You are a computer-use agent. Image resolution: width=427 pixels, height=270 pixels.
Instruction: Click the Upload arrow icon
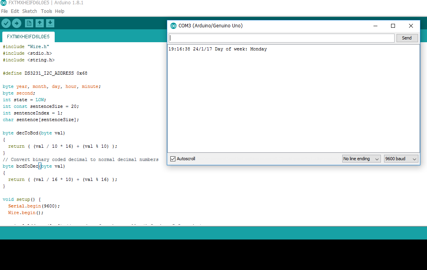(x=16, y=23)
